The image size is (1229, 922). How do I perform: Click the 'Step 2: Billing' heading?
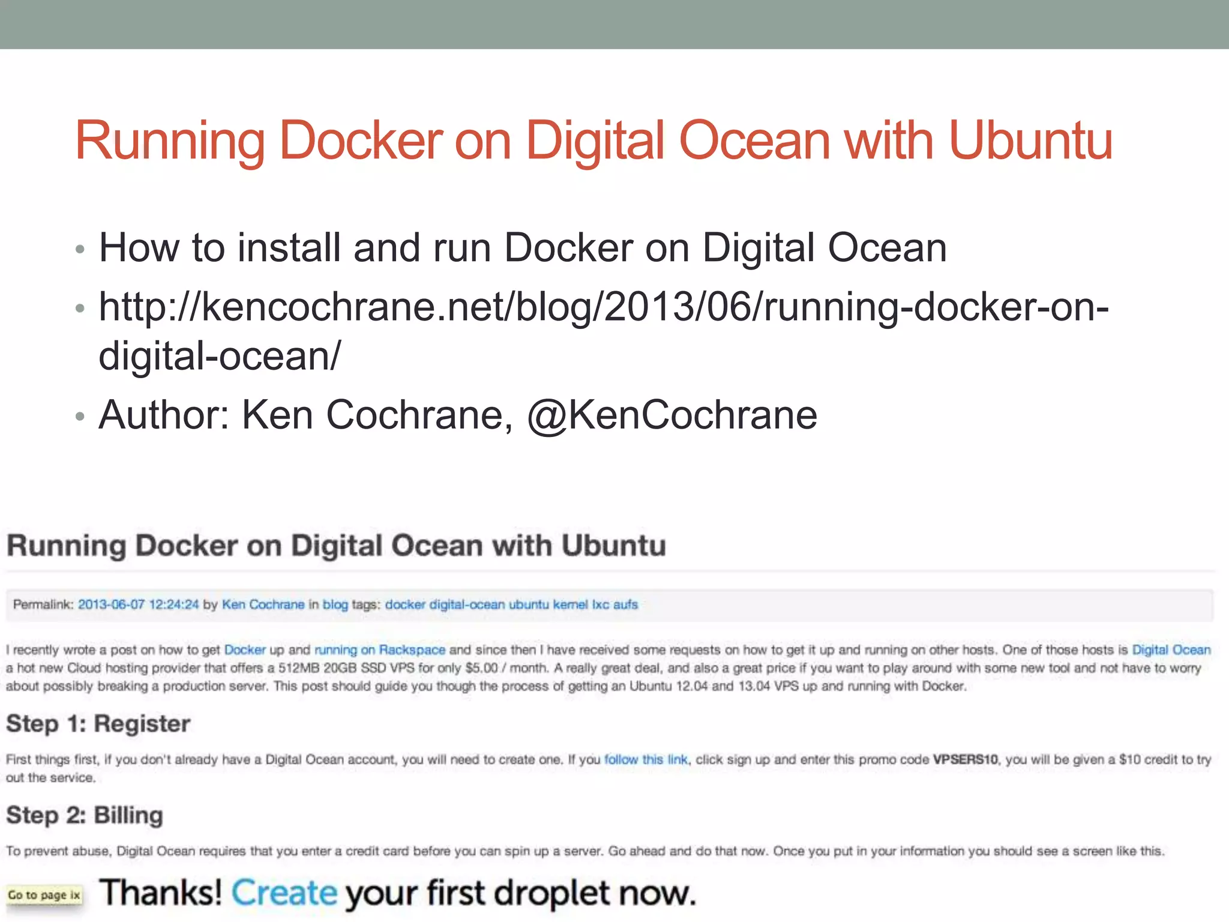click(85, 815)
